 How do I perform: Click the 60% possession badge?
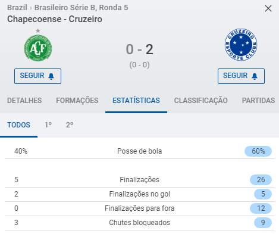(258, 151)
